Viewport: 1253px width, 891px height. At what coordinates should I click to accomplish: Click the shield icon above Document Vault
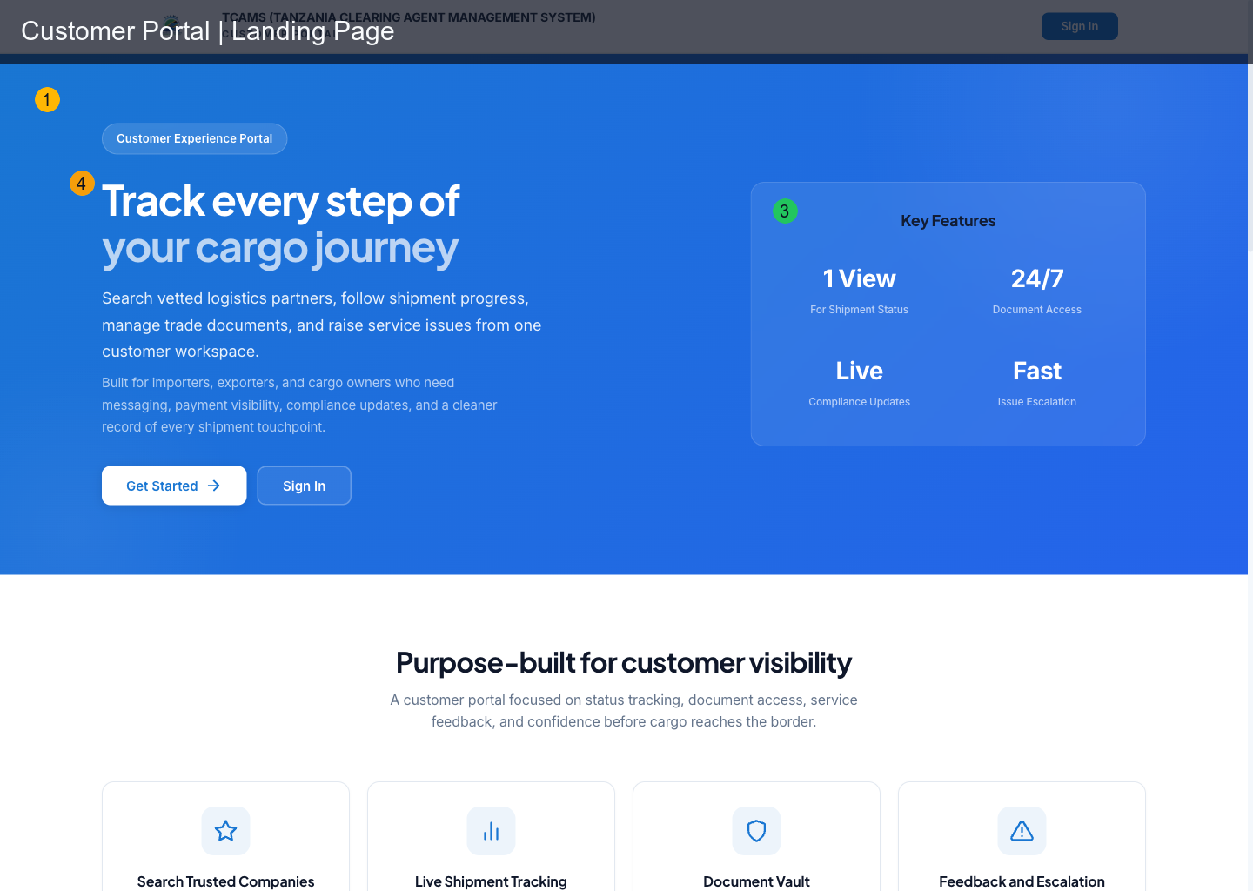(x=756, y=831)
